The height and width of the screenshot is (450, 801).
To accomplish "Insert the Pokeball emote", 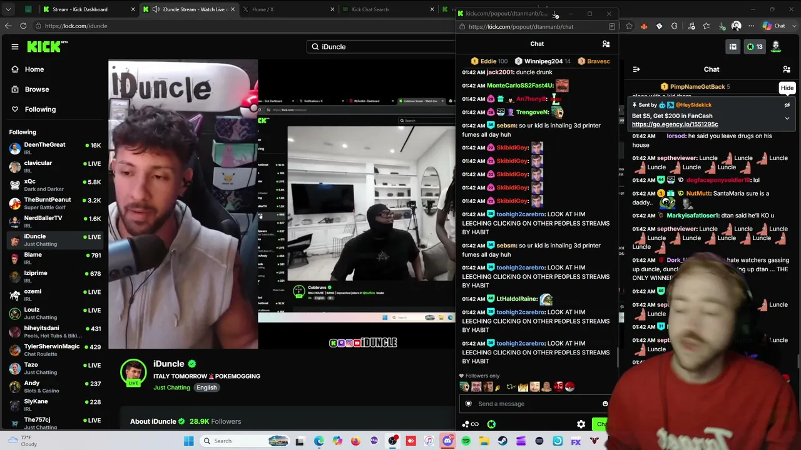I will point(569,387).
